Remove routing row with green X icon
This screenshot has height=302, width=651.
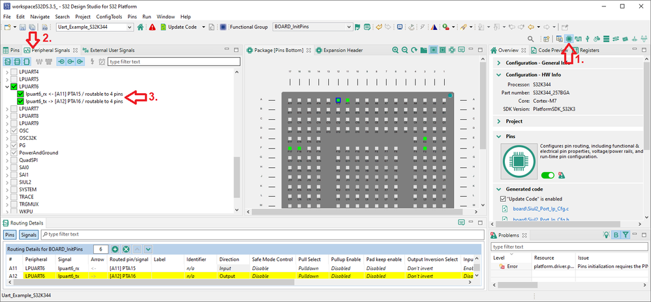pyautogui.click(x=126, y=249)
